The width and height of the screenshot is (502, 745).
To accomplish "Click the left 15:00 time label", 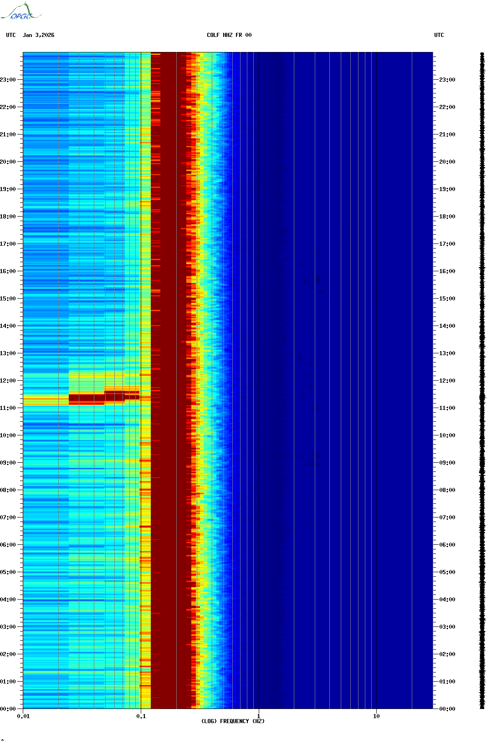I will click(x=8, y=299).
